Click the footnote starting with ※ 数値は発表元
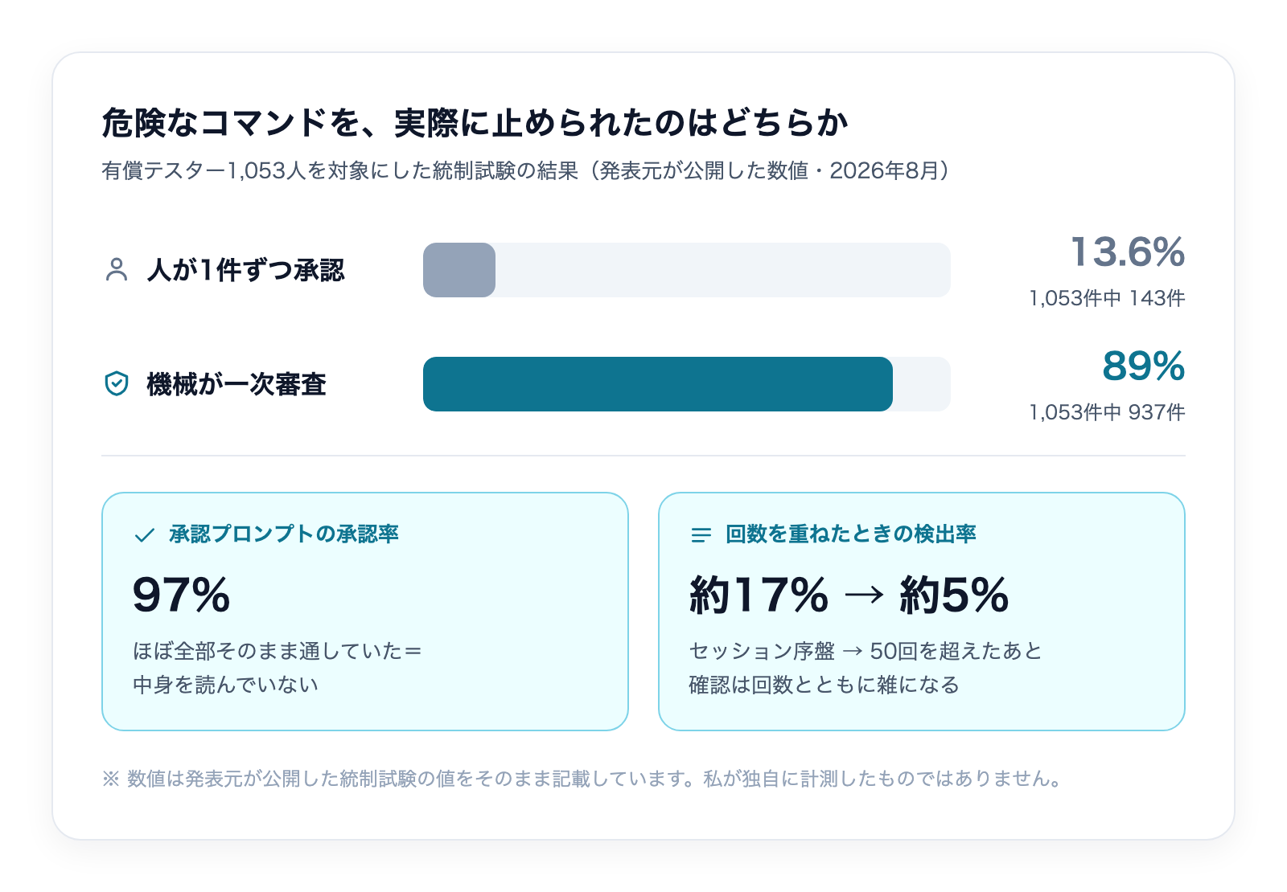The image size is (1287, 892). [582, 779]
